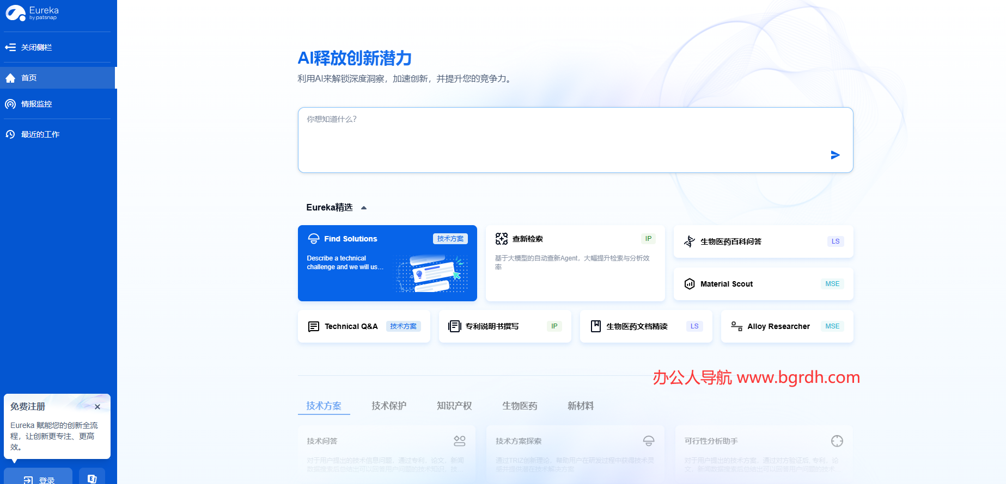
Task: Select the 知识产权 tab
Action: [454, 406]
